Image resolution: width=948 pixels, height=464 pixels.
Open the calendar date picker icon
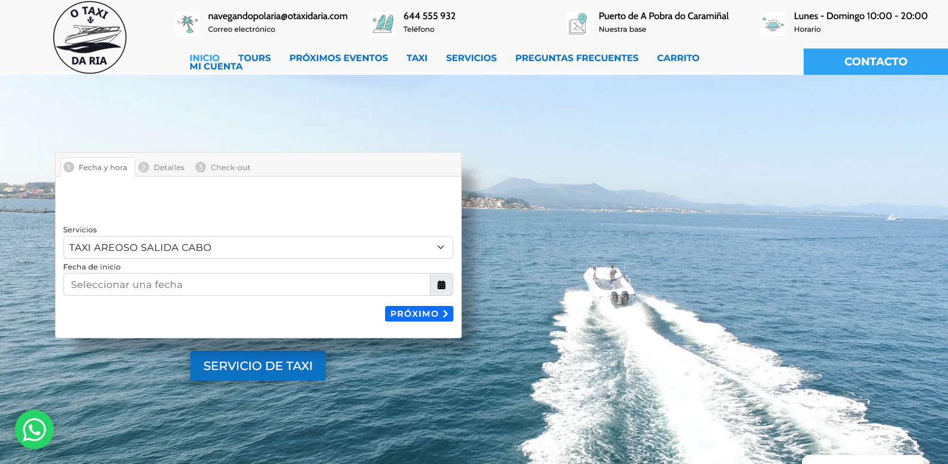441,285
